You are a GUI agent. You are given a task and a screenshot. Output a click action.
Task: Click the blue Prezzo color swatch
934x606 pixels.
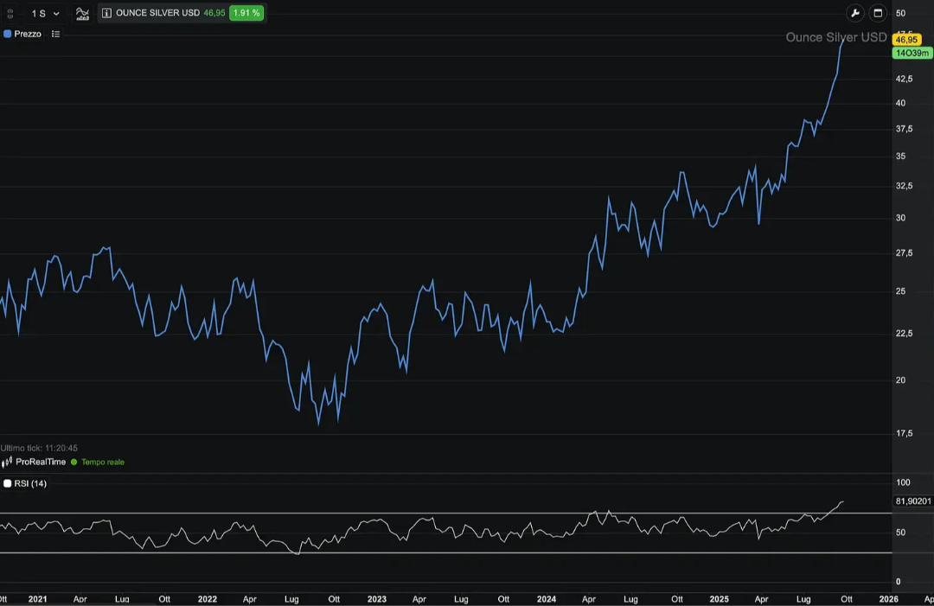(7, 34)
